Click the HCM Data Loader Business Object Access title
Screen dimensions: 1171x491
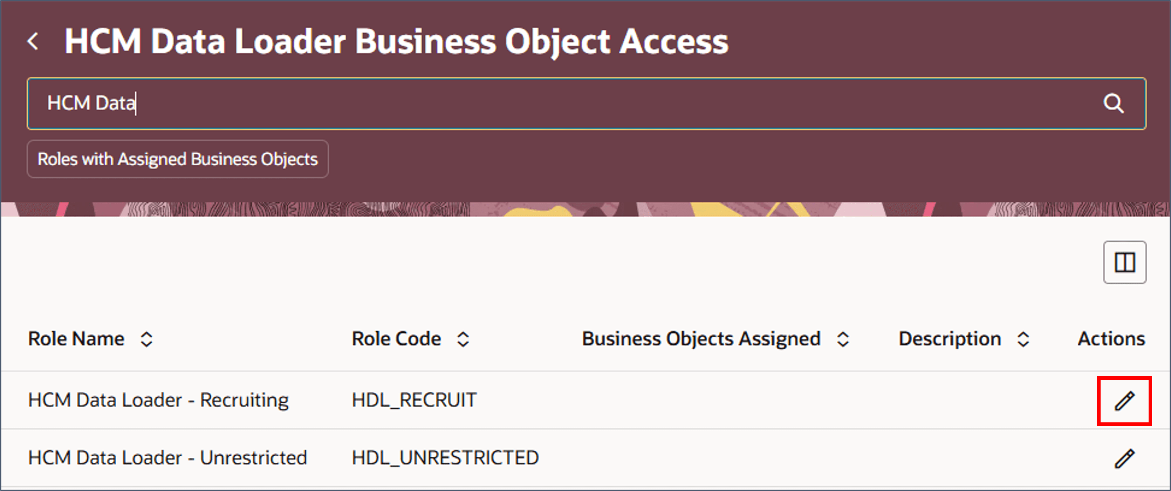[396, 41]
